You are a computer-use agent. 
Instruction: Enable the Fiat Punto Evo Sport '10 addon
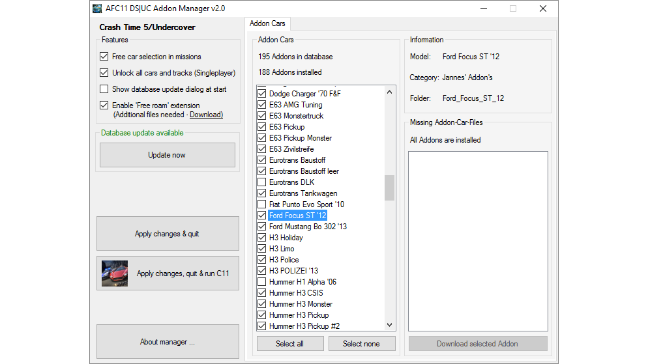pyautogui.click(x=261, y=204)
